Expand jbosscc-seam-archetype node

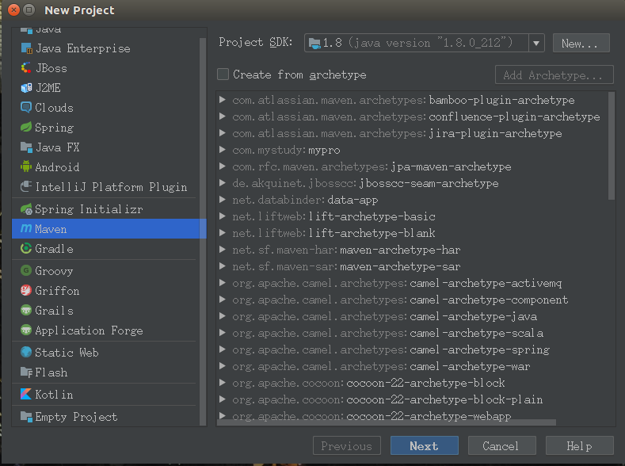click(x=223, y=183)
